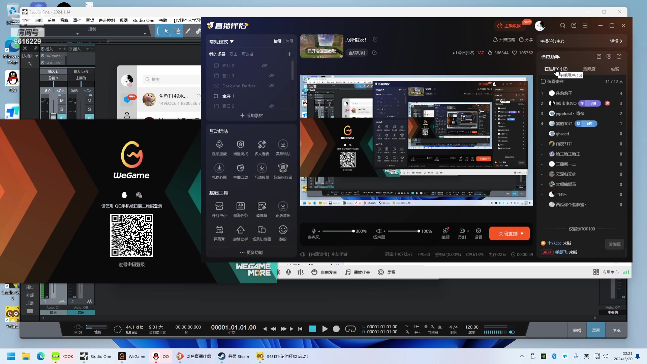Open 福星挑战 challenge icon
Image resolution: width=647 pixels, height=364 pixels.
[x=241, y=148]
